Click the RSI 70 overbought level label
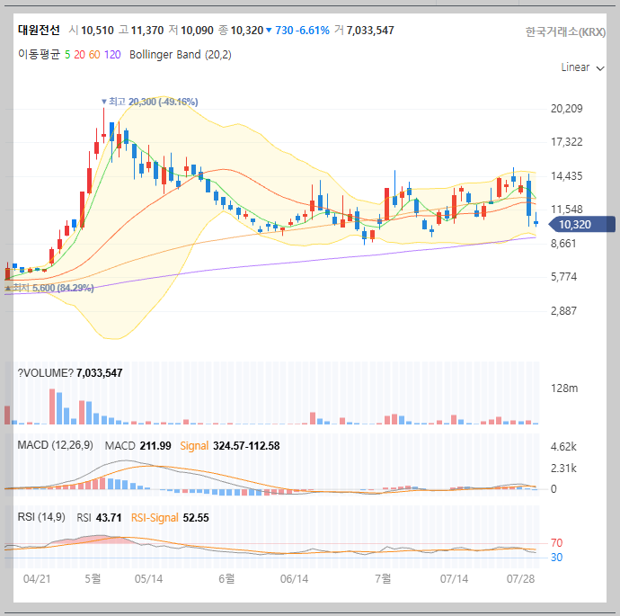This screenshot has width=620, height=616. coord(557,543)
